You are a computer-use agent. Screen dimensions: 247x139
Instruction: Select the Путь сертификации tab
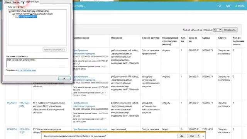click(x=30, y=2)
